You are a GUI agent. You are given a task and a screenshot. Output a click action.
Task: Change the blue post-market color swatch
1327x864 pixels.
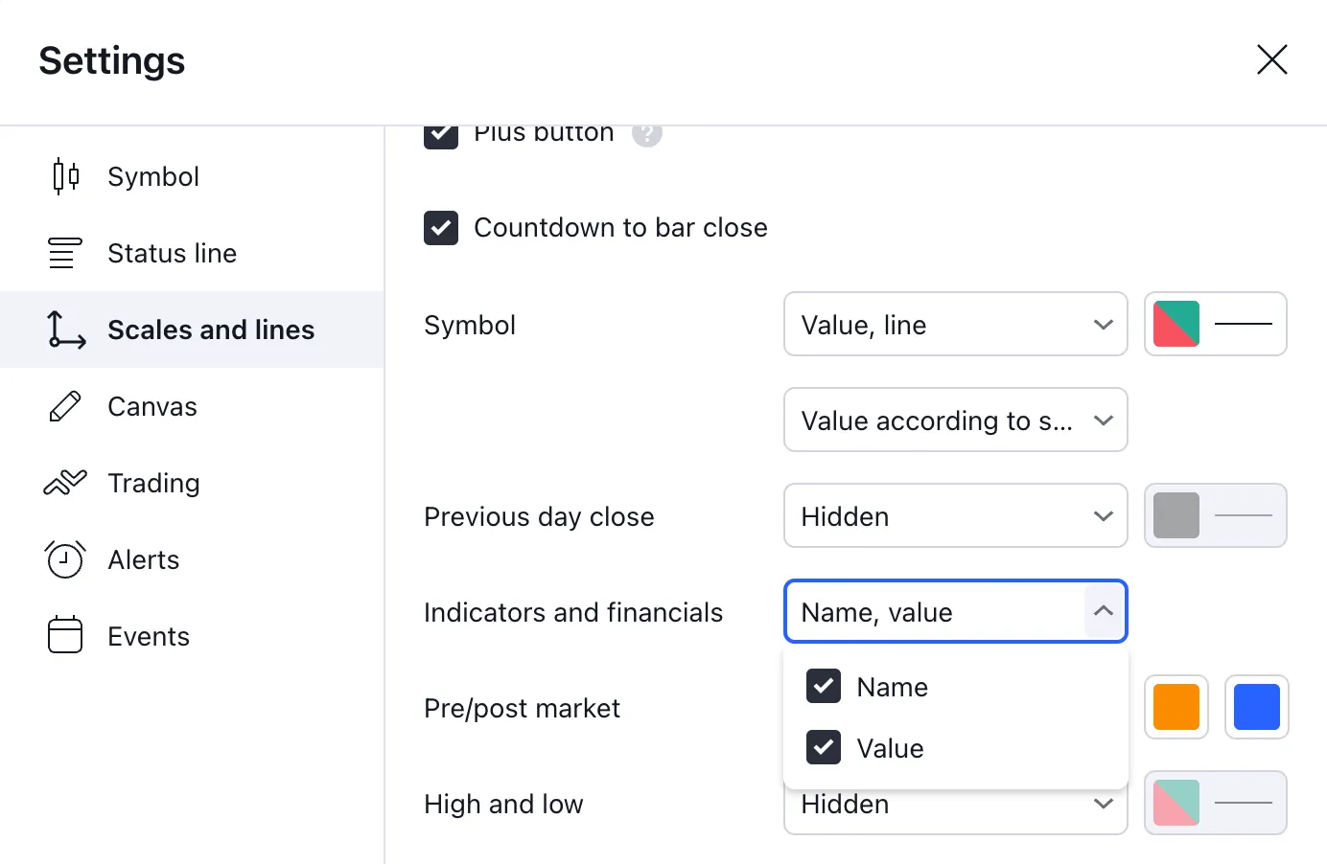click(1256, 708)
